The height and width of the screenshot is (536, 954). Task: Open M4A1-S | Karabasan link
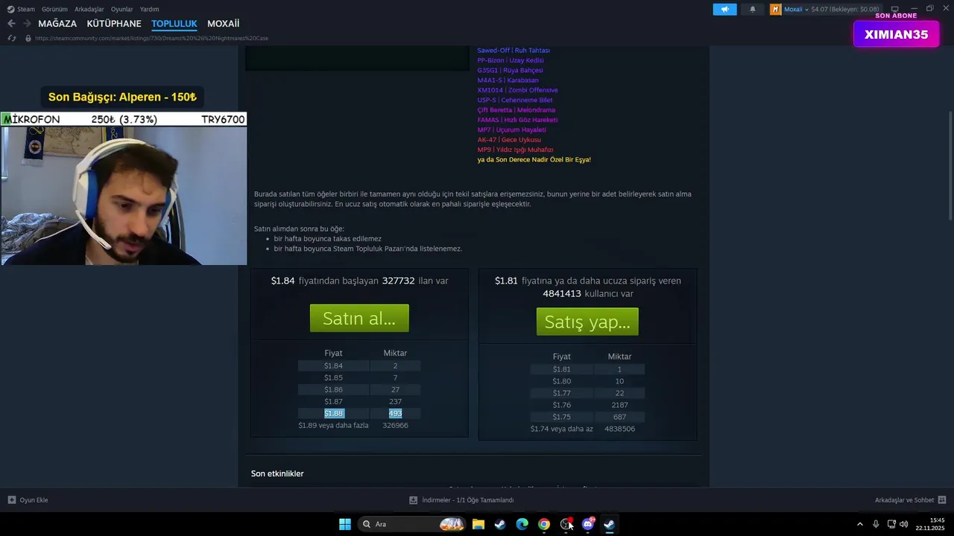coord(508,80)
